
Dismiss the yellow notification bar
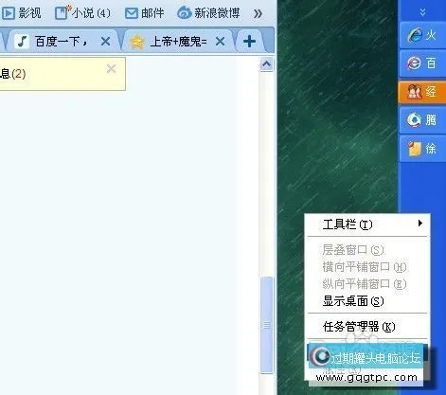pyautogui.click(x=111, y=68)
